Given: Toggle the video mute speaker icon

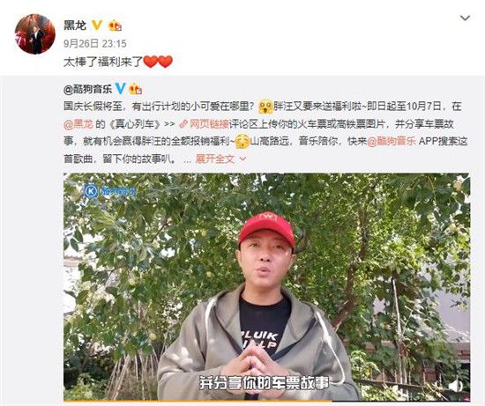Looking at the screenshot, I should tap(456, 386).
